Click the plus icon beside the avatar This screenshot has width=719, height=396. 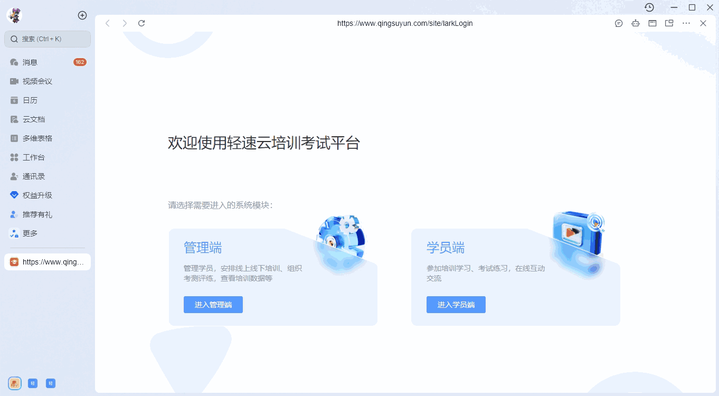(x=82, y=15)
